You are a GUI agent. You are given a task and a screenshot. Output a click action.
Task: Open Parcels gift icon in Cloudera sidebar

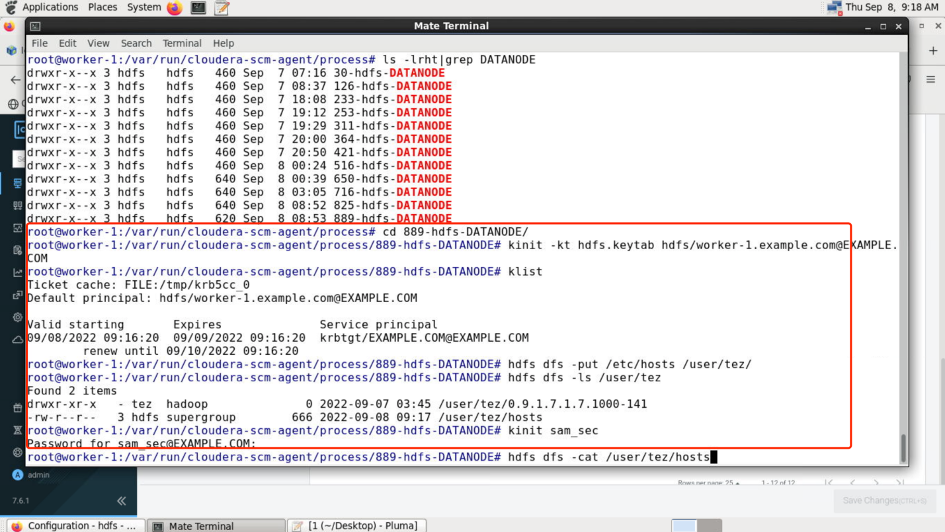[18, 408]
